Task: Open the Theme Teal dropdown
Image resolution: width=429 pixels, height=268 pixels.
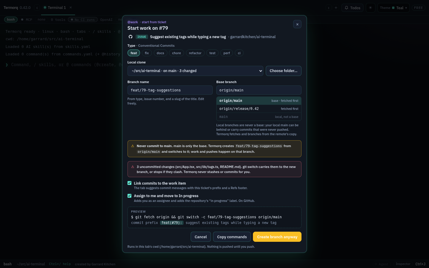Action: (x=394, y=8)
